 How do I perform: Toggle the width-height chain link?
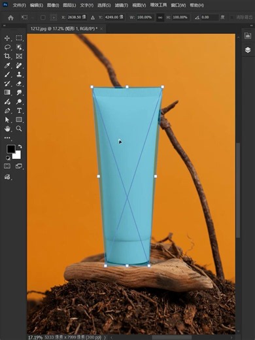coord(160,18)
